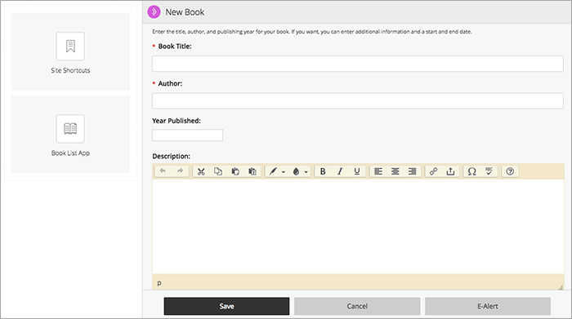Click the Book List App label
This screenshot has width=572, height=319.
click(70, 153)
